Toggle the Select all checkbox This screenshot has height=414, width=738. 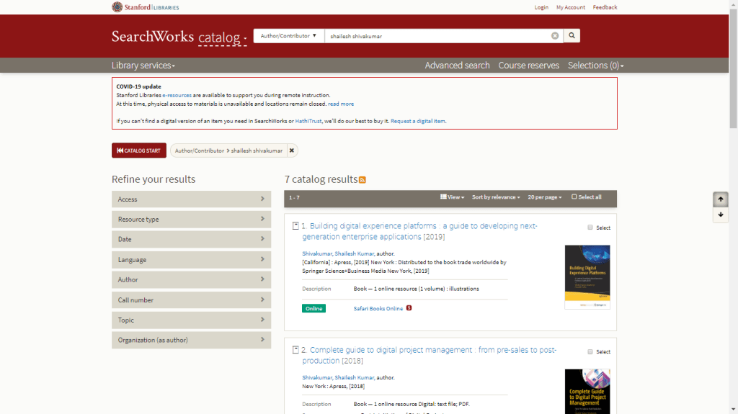coord(574,197)
